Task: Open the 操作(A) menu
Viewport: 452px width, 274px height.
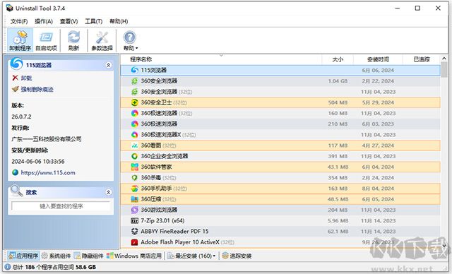Action: pos(44,21)
